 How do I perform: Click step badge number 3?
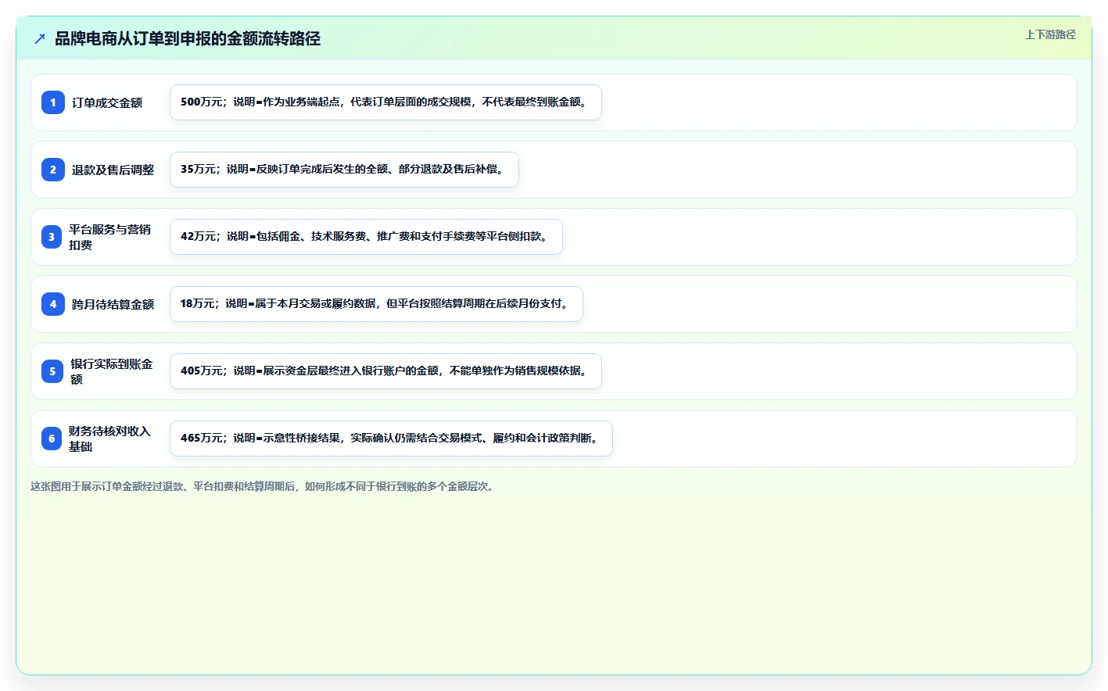52,237
